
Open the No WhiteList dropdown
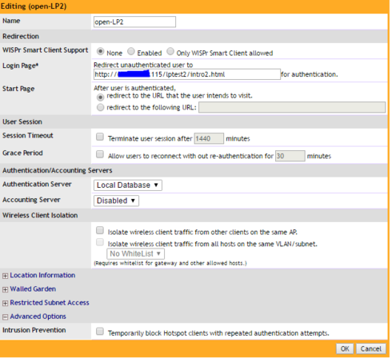pyautogui.click(x=135, y=254)
